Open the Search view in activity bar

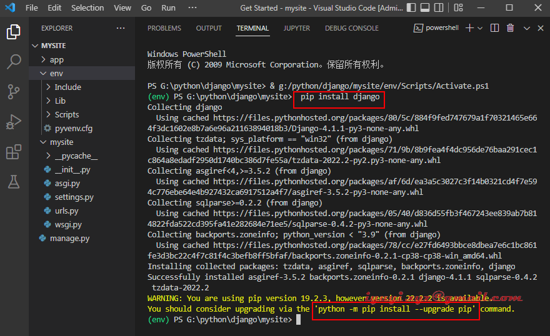click(14, 62)
